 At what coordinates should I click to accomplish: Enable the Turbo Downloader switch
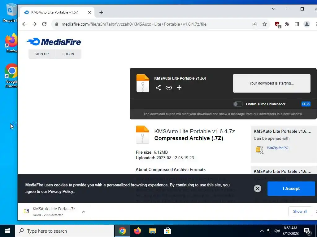(238, 104)
